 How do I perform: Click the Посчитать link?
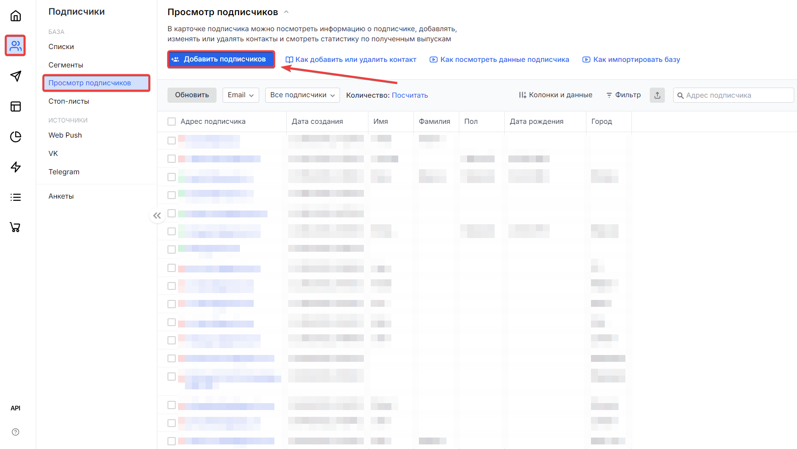(x=410, y=95)
